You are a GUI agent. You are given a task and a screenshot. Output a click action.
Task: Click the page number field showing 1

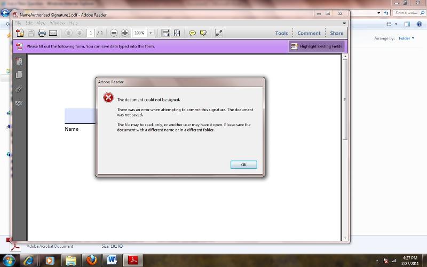pyautogui.click(x=91, y=33)
